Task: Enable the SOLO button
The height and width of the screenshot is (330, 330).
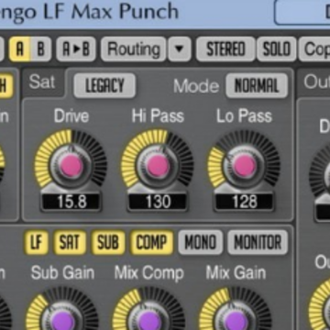Action: [x=276, y=49]
